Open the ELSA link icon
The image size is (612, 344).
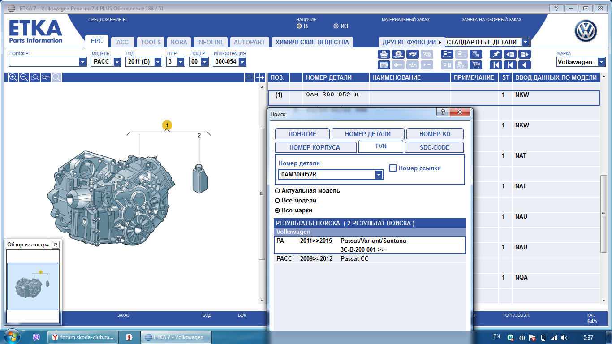click(x=447, y=54)
